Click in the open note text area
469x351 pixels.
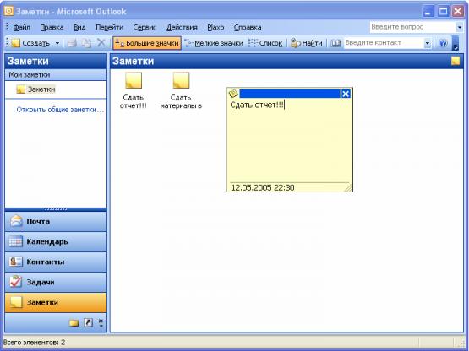pyautogui.click(x=290, y=140)
